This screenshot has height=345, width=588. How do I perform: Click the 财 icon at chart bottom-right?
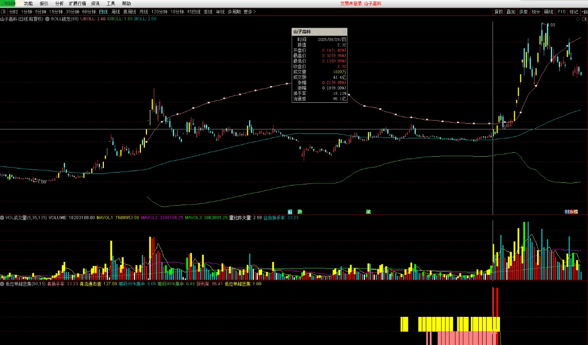point(567,212)
